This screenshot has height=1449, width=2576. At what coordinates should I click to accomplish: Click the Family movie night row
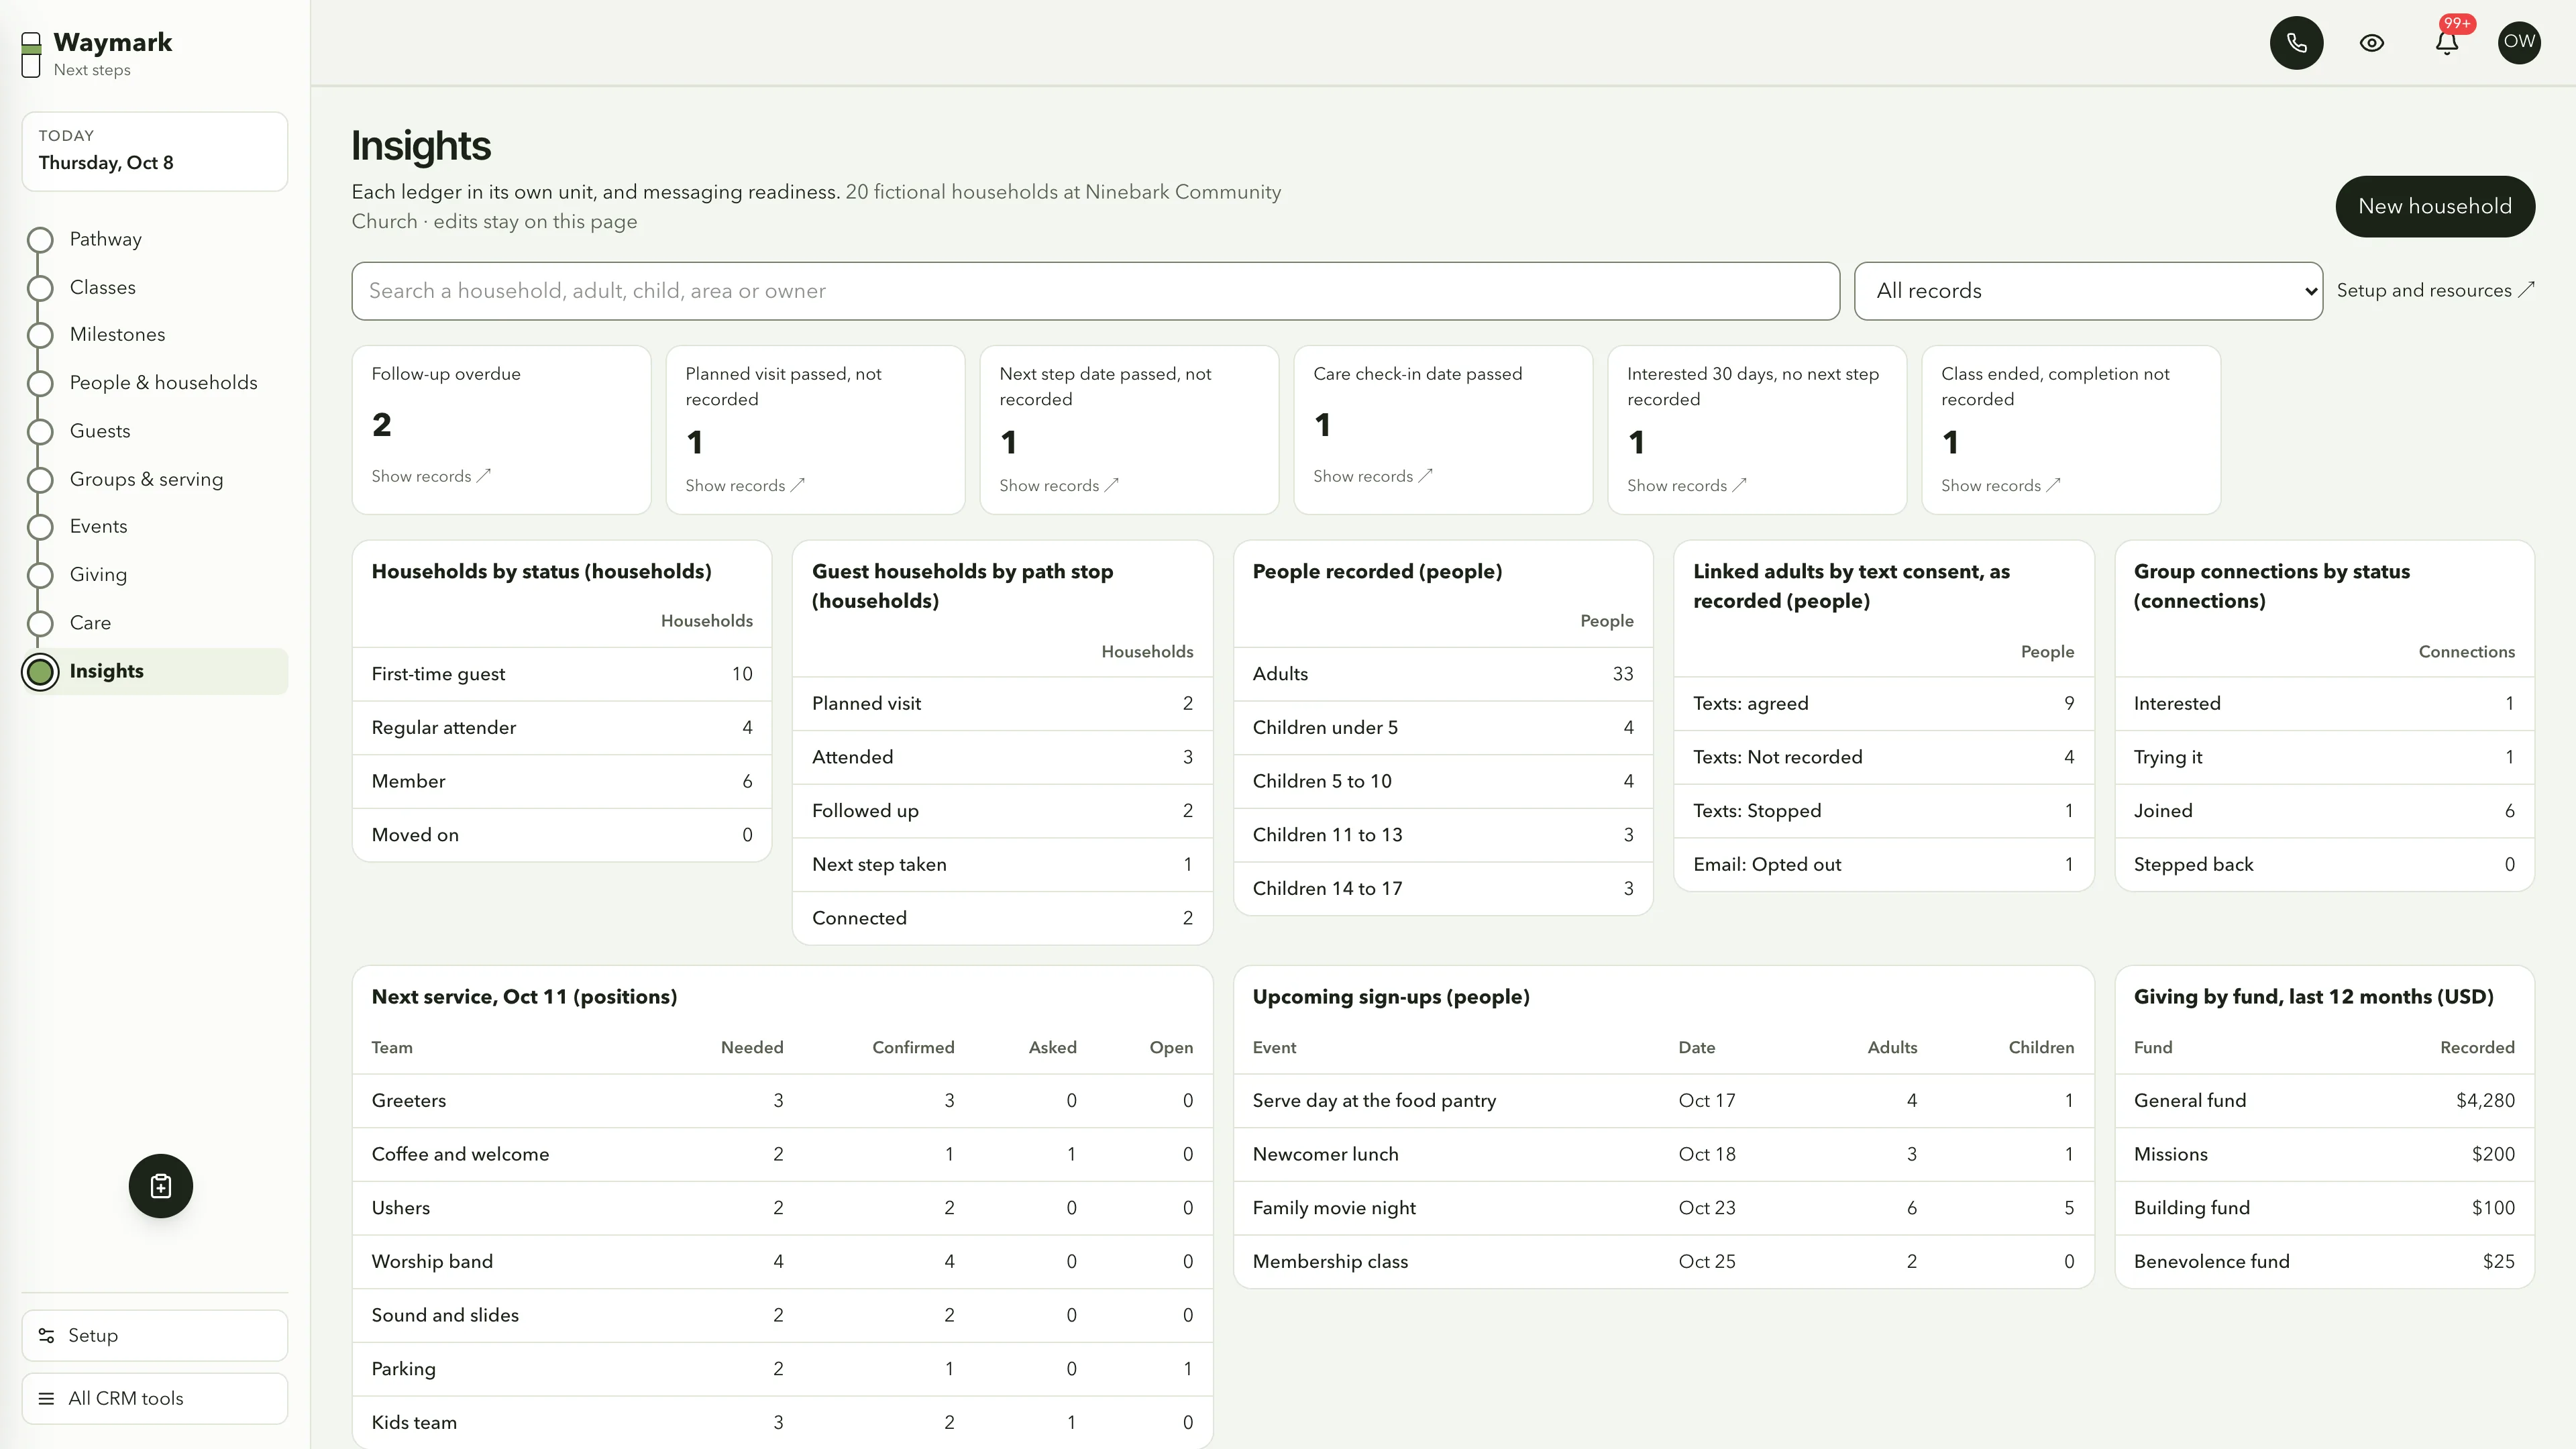[x=1663, y=1208]
